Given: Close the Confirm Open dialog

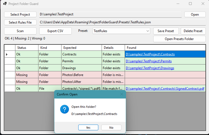Looking at the screenshot, I should click(122, 94).
